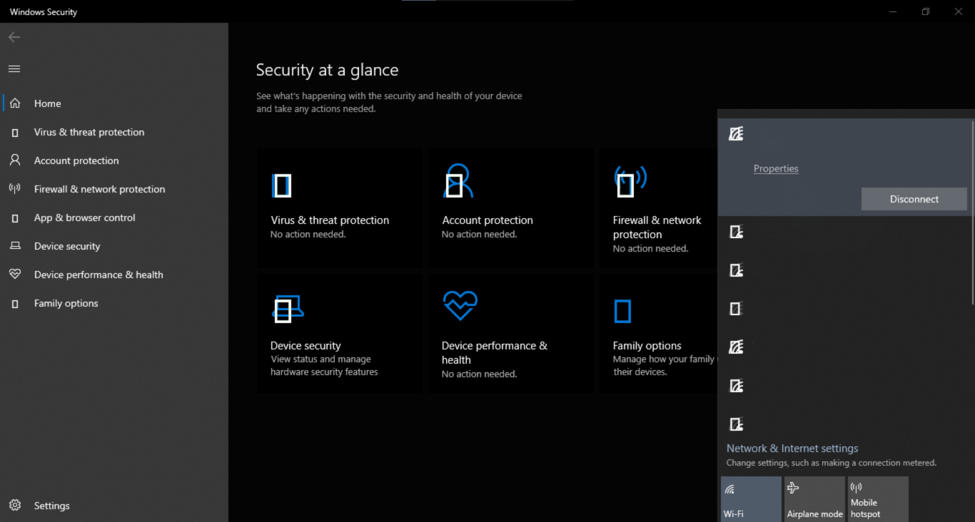Open Network & Internet settings link
Image resolution: width=975 pixels, height=522 pixels.
[792, 449]
